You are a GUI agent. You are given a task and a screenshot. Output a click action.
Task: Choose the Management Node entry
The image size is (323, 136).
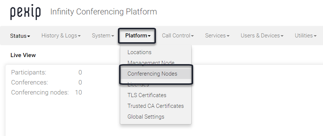click(x=151, y=63)
